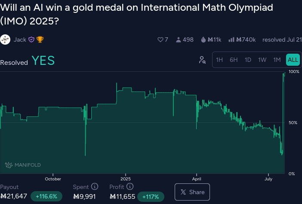Screen dimensions: 302x204
Task: Show the 1M chart time range
Action: point(277,60)
